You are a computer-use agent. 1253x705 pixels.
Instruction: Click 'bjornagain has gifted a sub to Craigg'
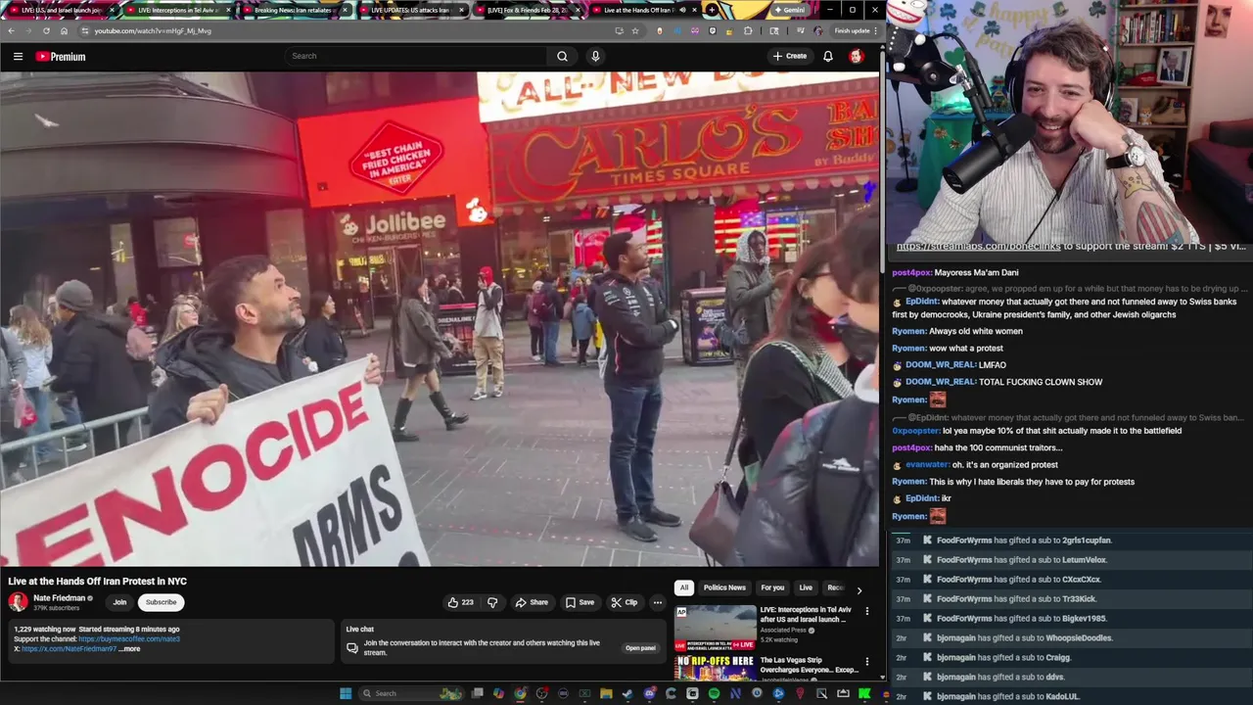(x=1003, y=658)
